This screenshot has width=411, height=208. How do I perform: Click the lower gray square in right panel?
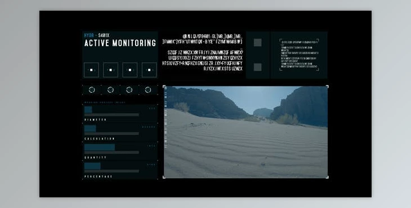[258, 67]
